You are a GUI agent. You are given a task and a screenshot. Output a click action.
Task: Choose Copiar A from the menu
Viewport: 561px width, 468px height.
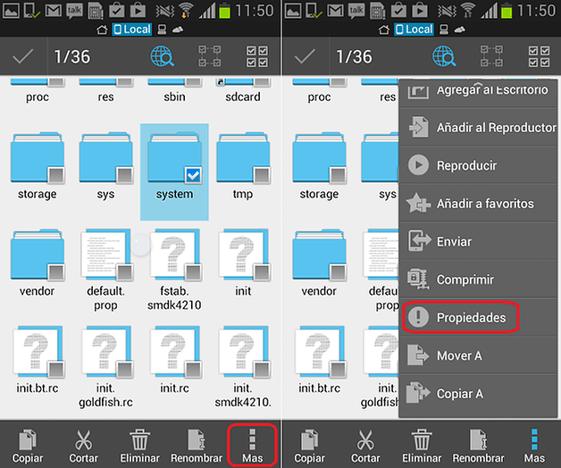pos(478,394)
